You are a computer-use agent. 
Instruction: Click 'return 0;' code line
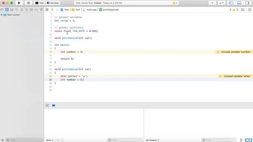point(67,59)
